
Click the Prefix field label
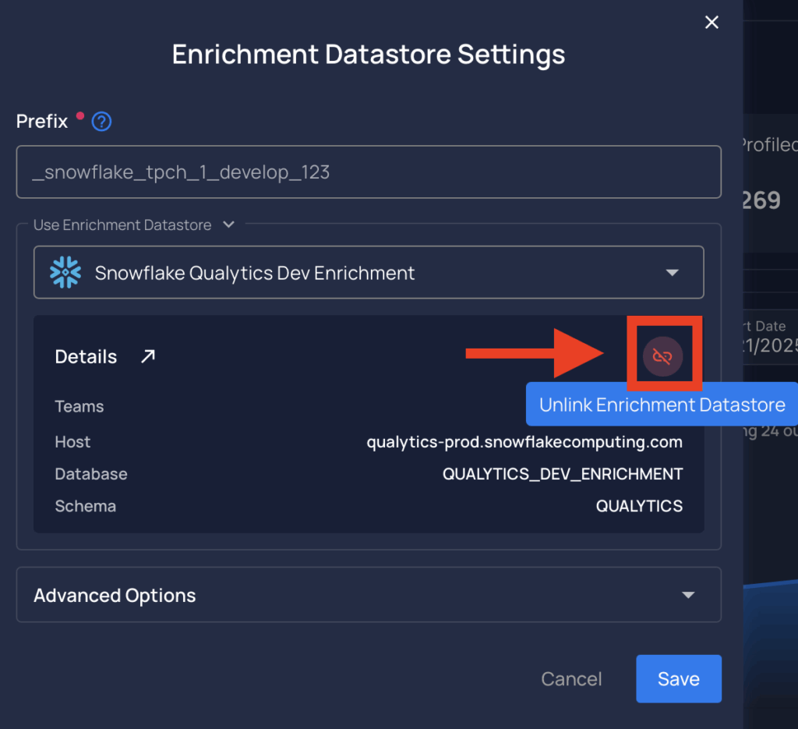(x=42, y=122)
